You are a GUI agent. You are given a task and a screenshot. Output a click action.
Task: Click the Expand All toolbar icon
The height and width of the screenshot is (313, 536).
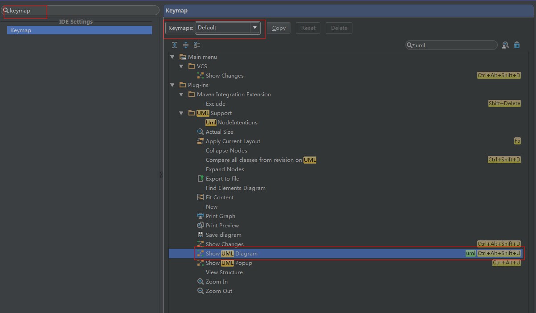[x=175, y=45]
